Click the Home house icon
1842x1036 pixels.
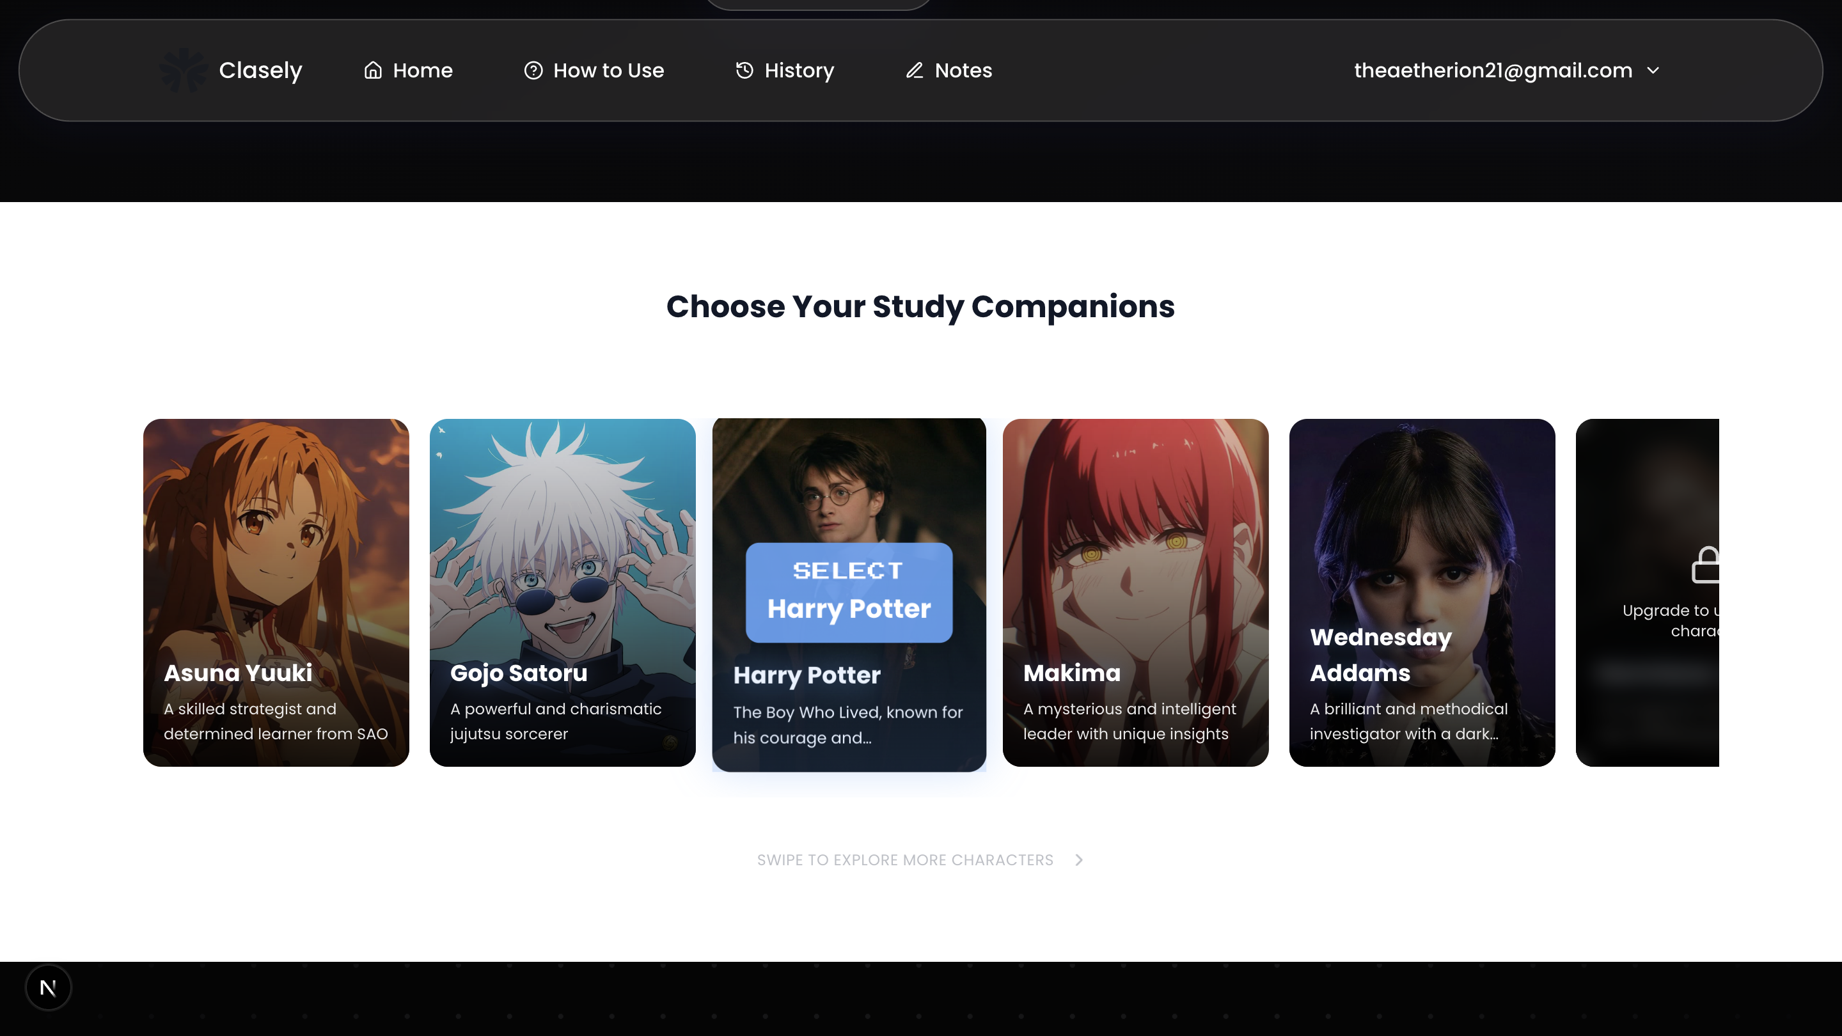coord(372,70)
